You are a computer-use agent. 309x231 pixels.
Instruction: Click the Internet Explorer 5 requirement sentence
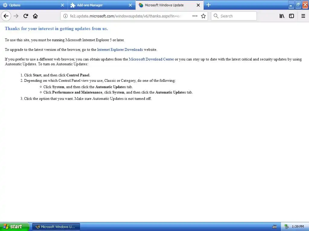[65, 40]
